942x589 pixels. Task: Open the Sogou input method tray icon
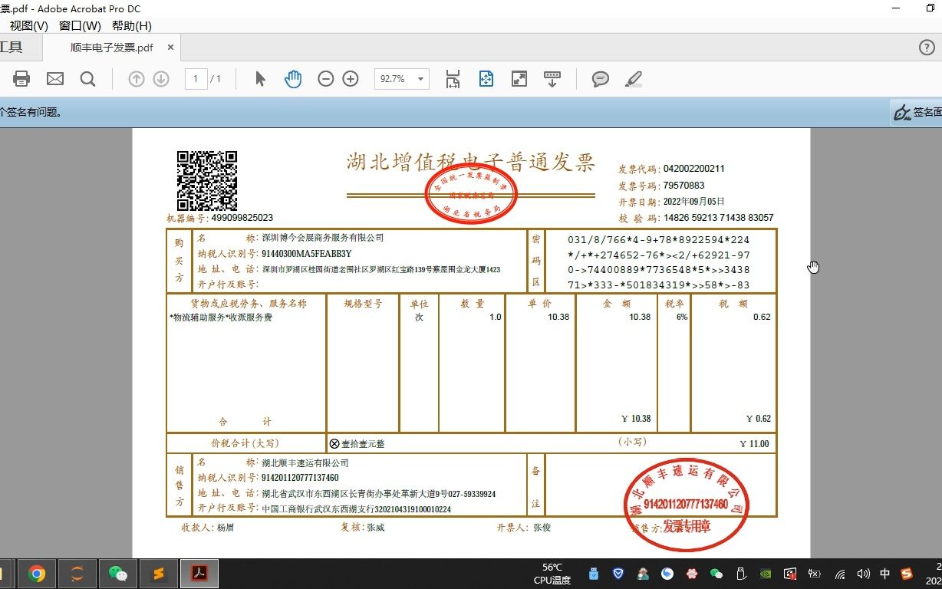(907, 574)
